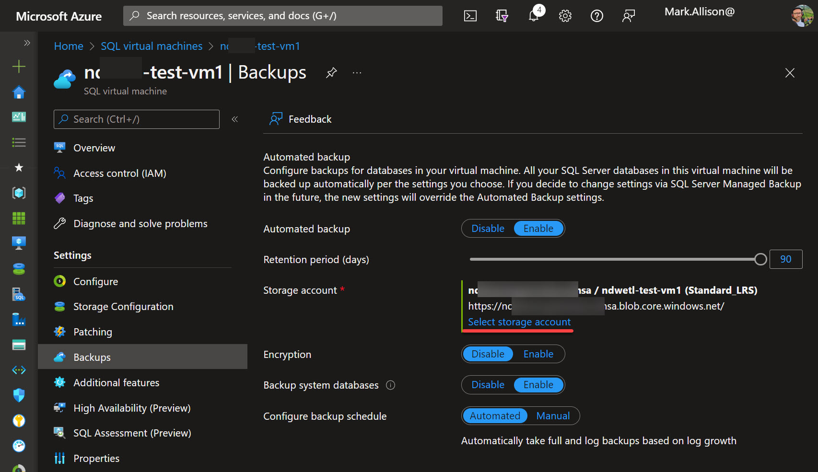Click Create a resource plus icon

click(x=19, y=66)
